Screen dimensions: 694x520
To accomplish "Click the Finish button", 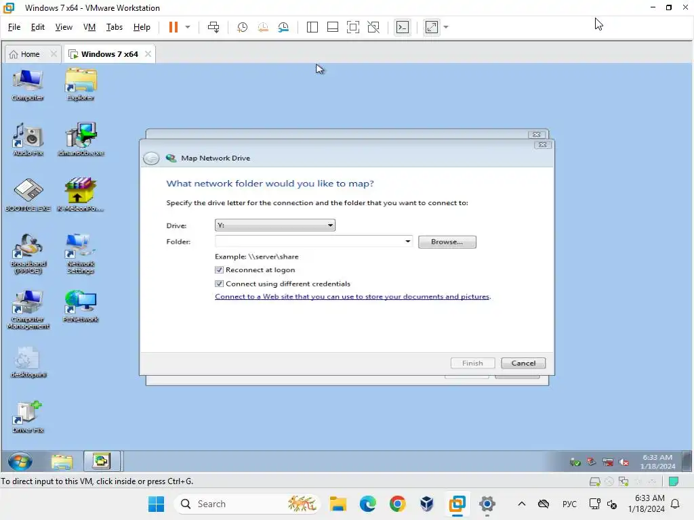I will 472,363.
